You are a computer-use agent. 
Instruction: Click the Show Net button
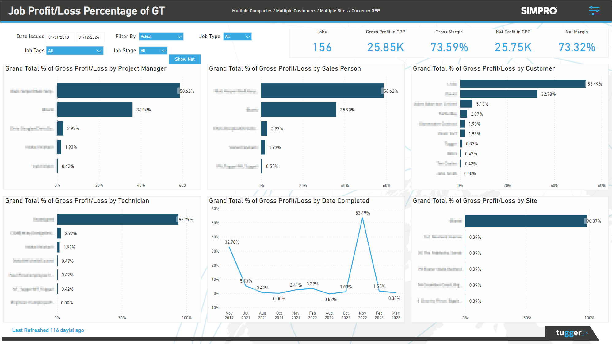[185, 59]
